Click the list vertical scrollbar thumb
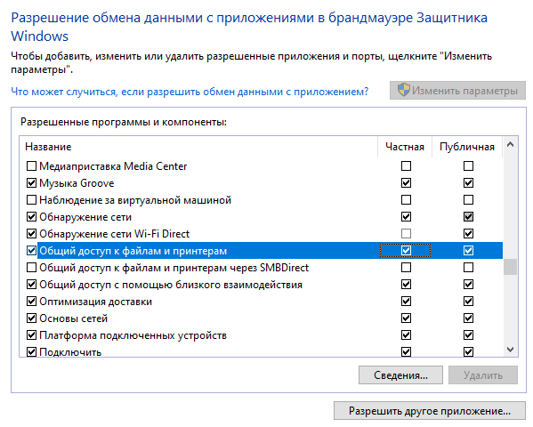This screenshot has width=533, height=427. click(x=510, y=267)
